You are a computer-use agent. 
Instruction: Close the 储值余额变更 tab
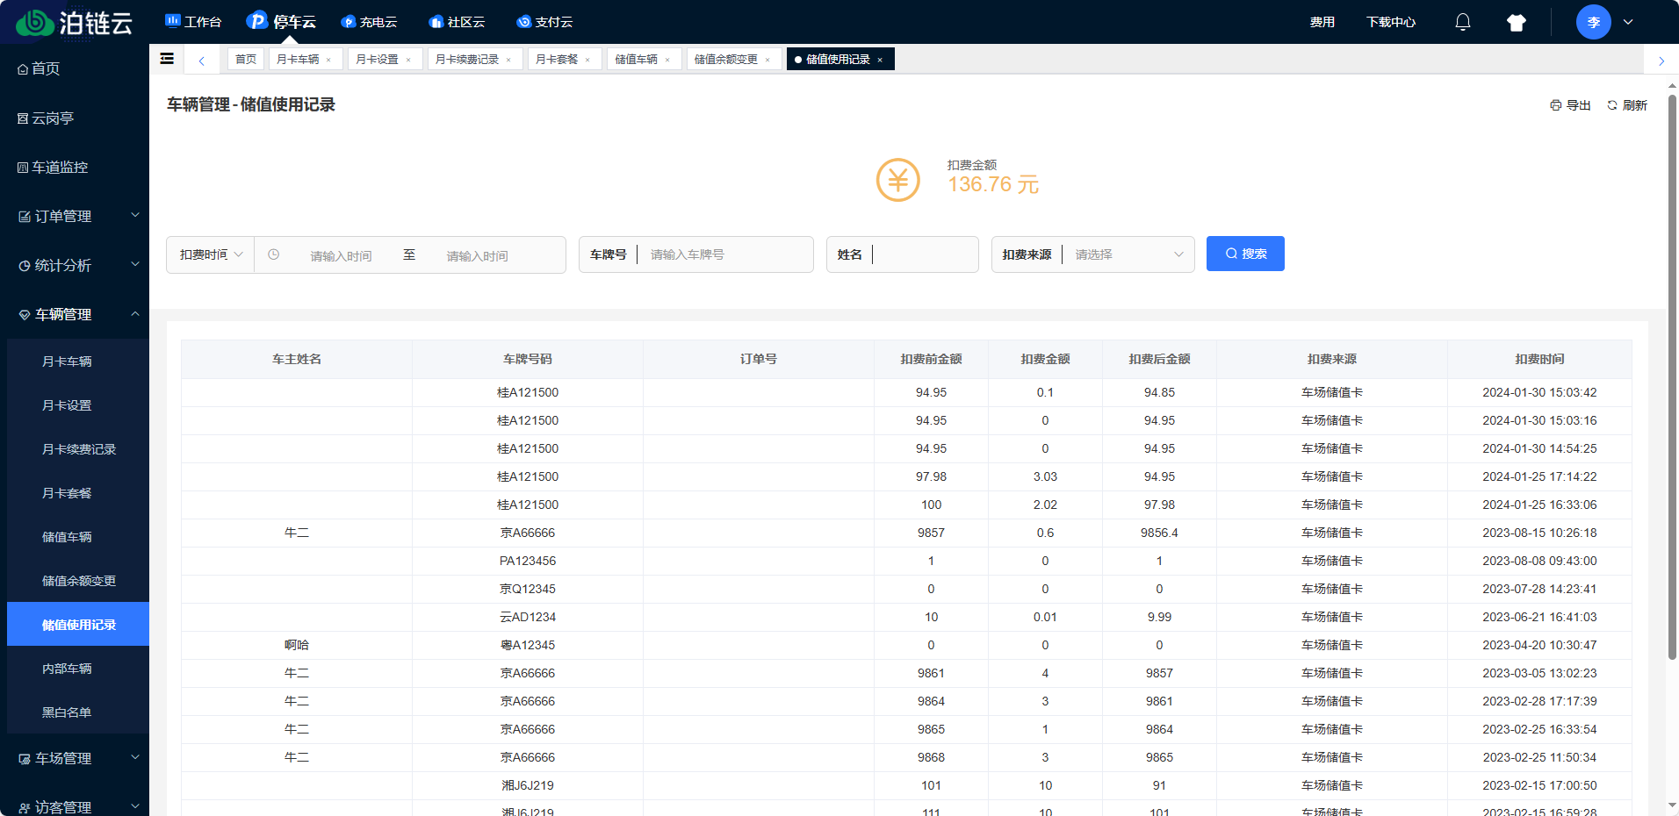pyautogui.click(x=767, y=60)
